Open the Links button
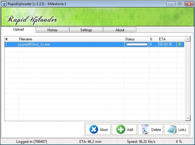This screenshot has height=145, width=195. tap(176, 129)
